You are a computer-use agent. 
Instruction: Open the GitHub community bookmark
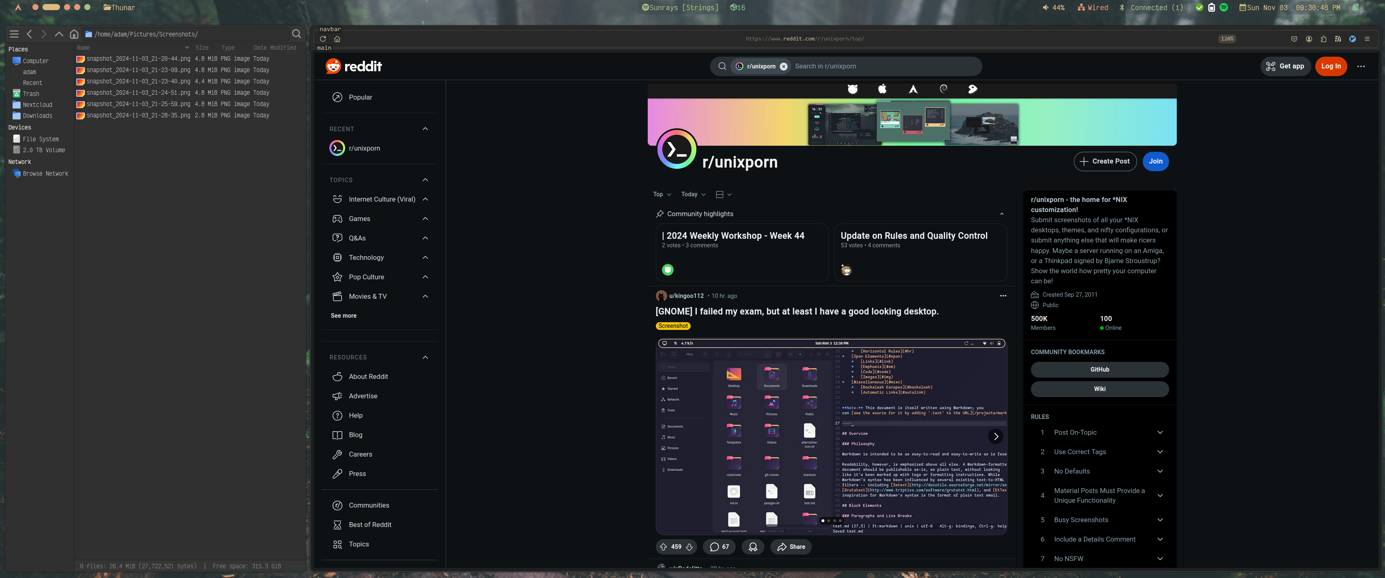(x=1099, y=370)
